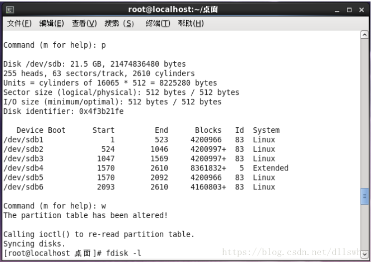Viewport: 372px width, 262px height.
Task: Click the 'Syncing disks.' line
Action: click(x=34, y=244)
